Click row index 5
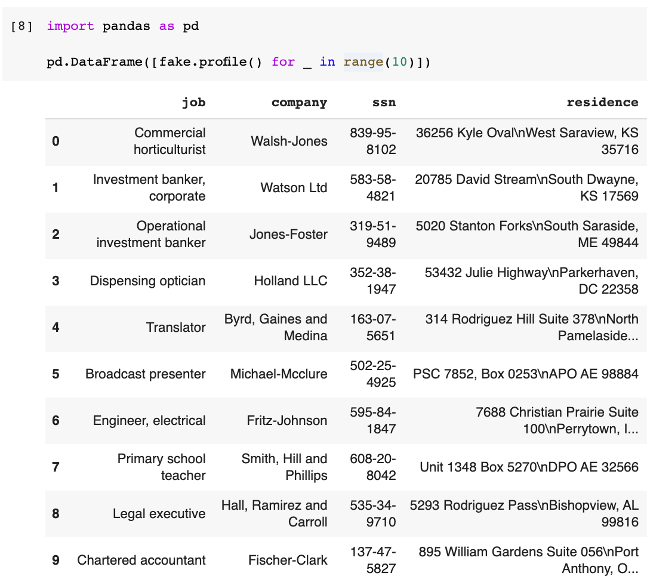The height and width of the screenshot is (579, 647). 56,374
